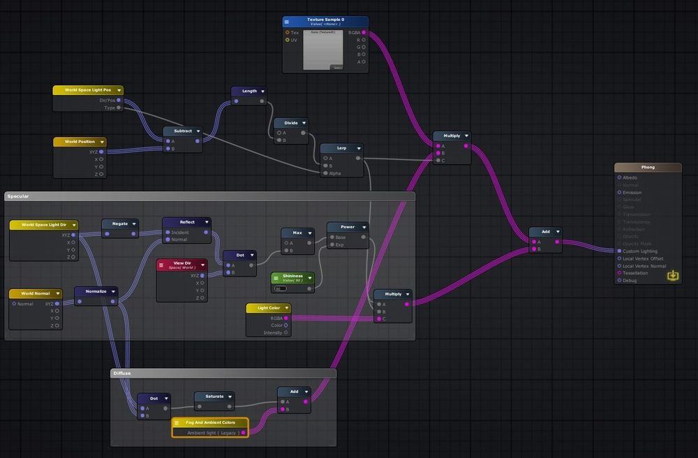Click the Alpha input dot on the Lerp node
Viewport: 698px width, 458px height.
pos(325,174)
